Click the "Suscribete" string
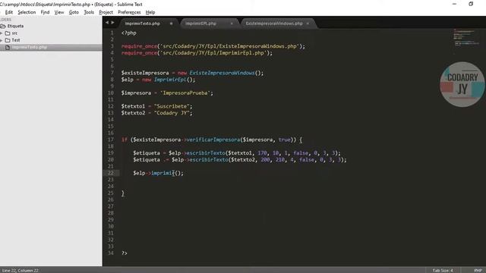486x273 pixels. click(x=172, y=106)
